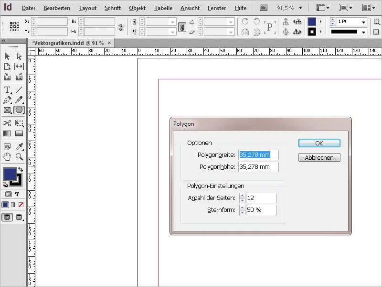Open the Tabelle menu
Image resolution: width=382 pixels, height=287 pixels.
click(x=163, y=8)
